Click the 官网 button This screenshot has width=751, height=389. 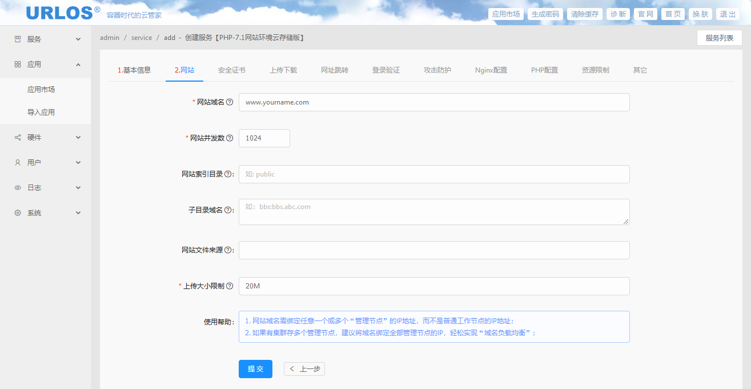point(646,14)
